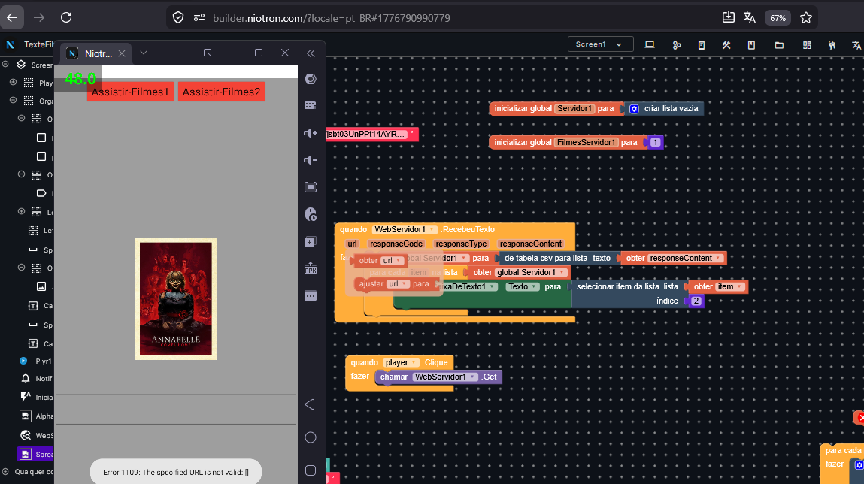864x484 pixels.
Task: Click the chamar WebServidor1 Get block
Action: point(438,377)
